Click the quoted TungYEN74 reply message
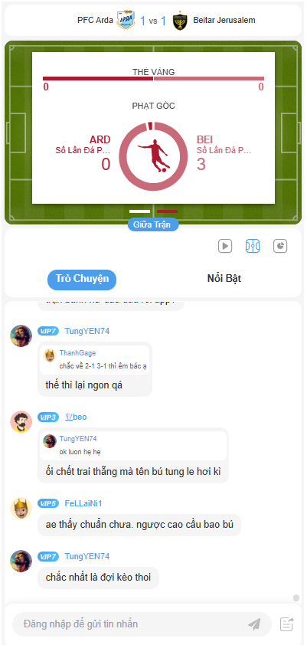The image size is (307, 645). coord(133,446)
